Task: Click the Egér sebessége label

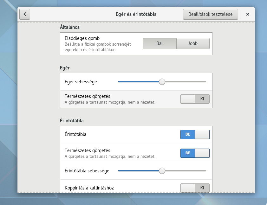Action: tap(81, 82)
